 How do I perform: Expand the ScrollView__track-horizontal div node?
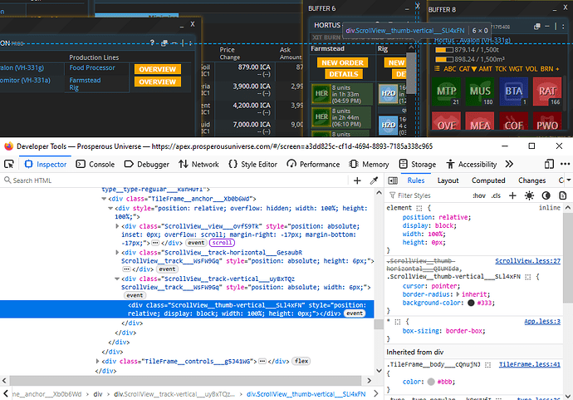point(117,253)
